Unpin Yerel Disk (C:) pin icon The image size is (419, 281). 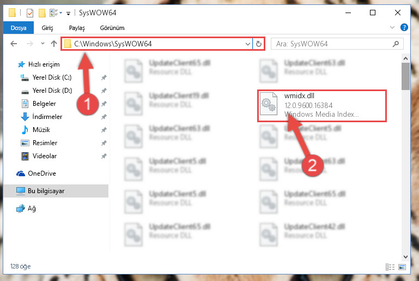pos(104,77)
